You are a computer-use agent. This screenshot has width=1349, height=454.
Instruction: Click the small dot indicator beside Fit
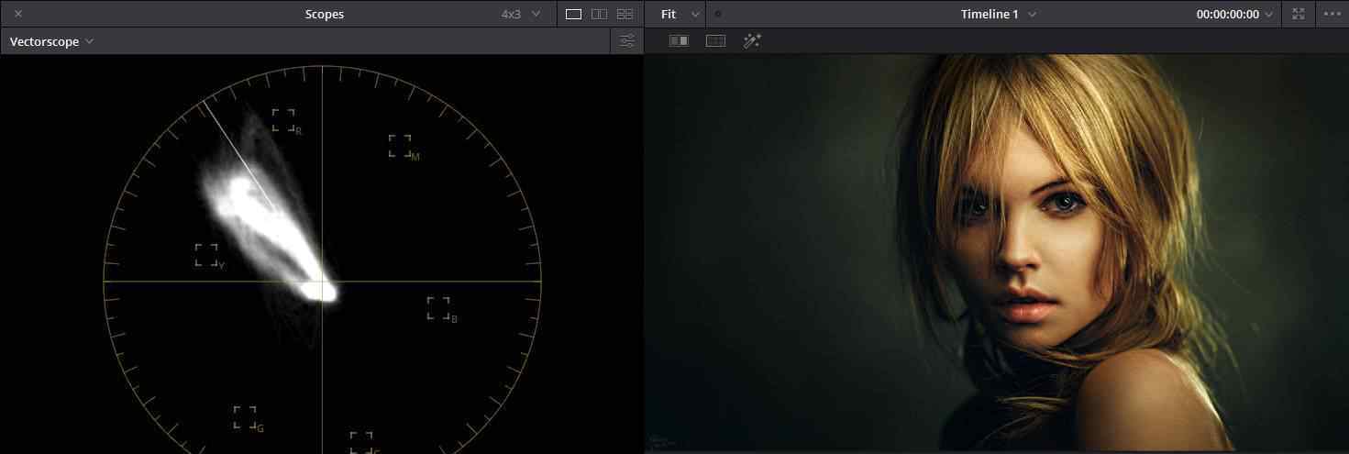tap(718, 14)
